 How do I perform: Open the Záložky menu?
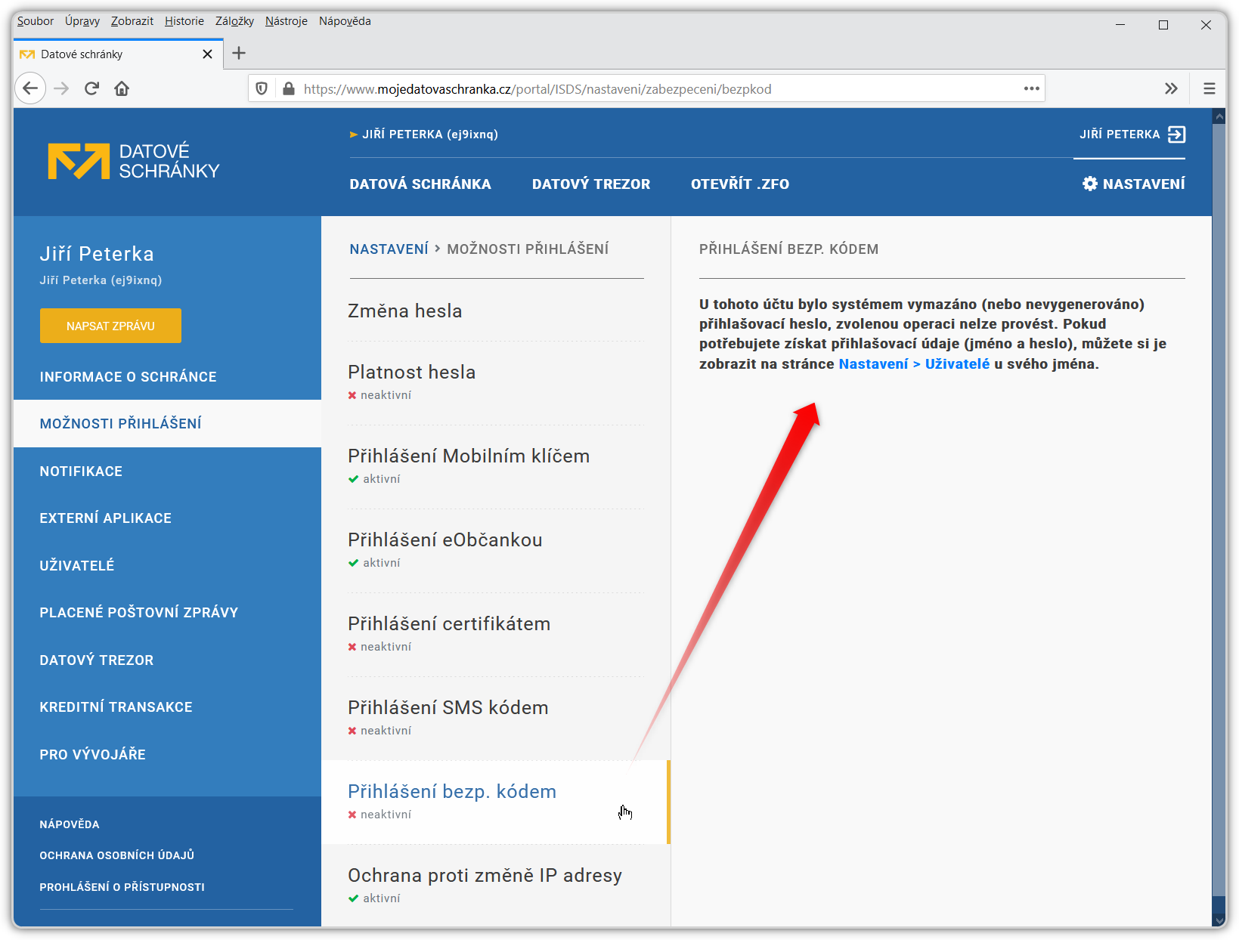coord(234,21)
